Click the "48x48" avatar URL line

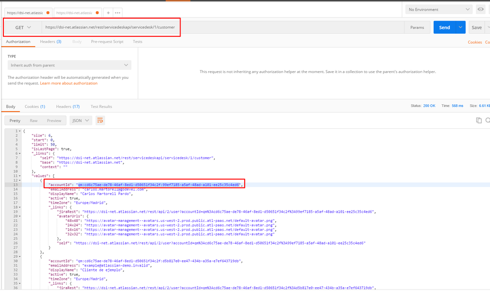pyautogui.click(x=171, y=221)
